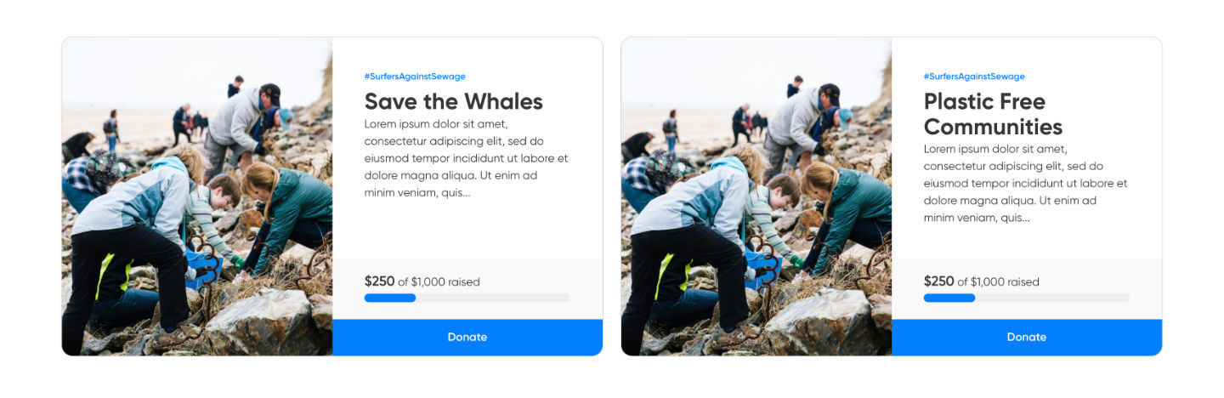
Task: Click the gray unfilled progress track on the Save the Whales card
Action: [x=493, y=298]
